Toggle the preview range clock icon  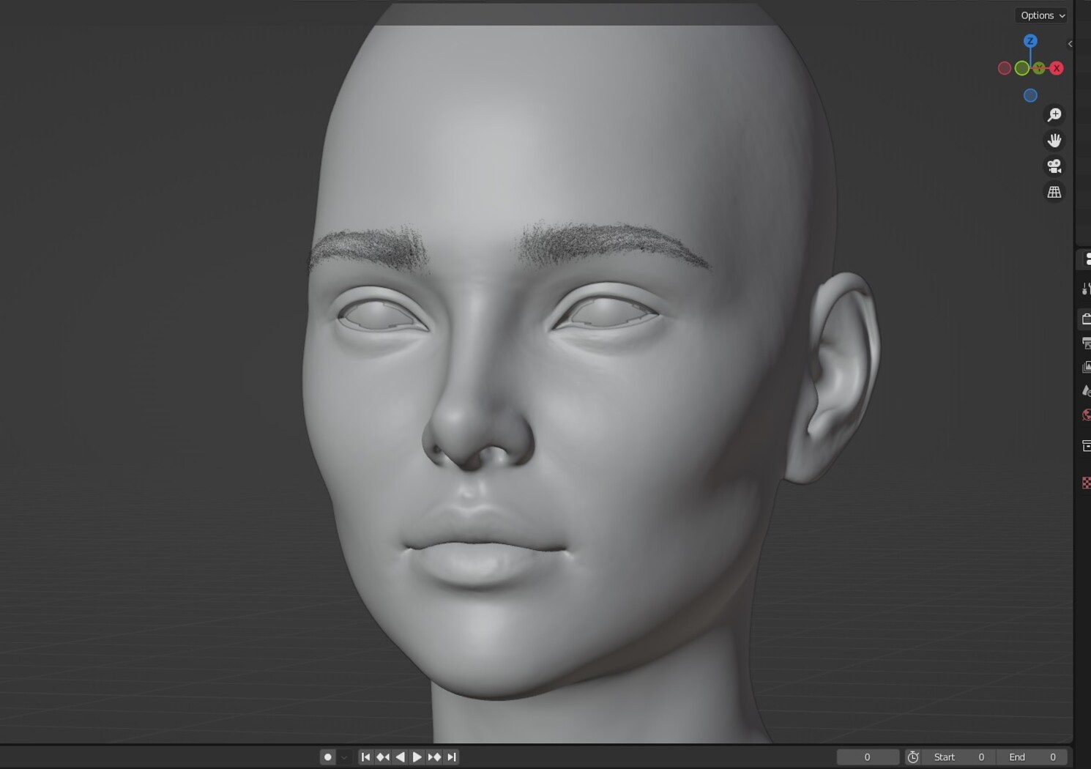coord(913,757)
